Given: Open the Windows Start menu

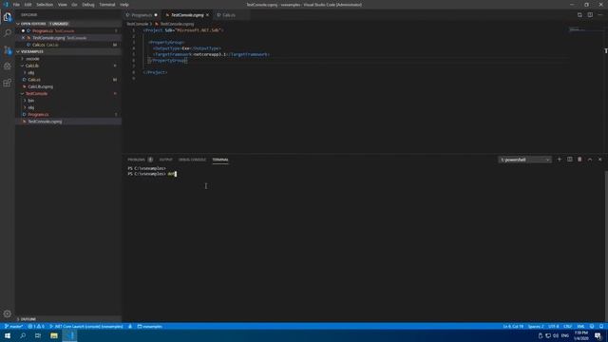Looking at the screenshot, I should [8, 335].
